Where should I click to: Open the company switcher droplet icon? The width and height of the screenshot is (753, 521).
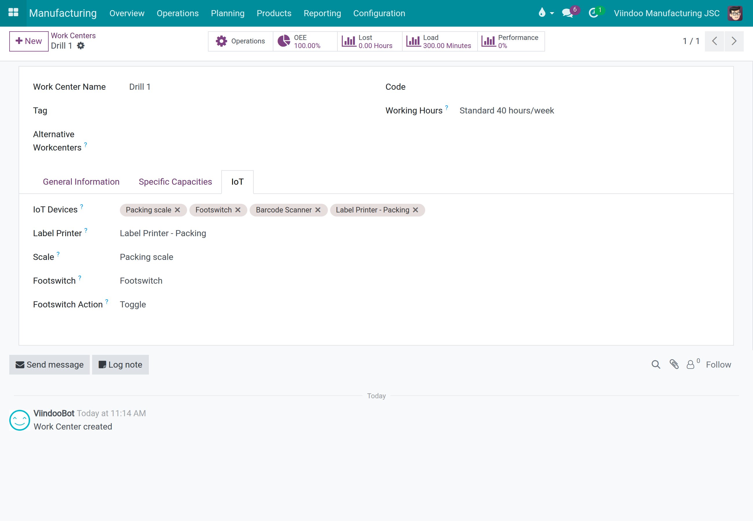coord(546,13)
